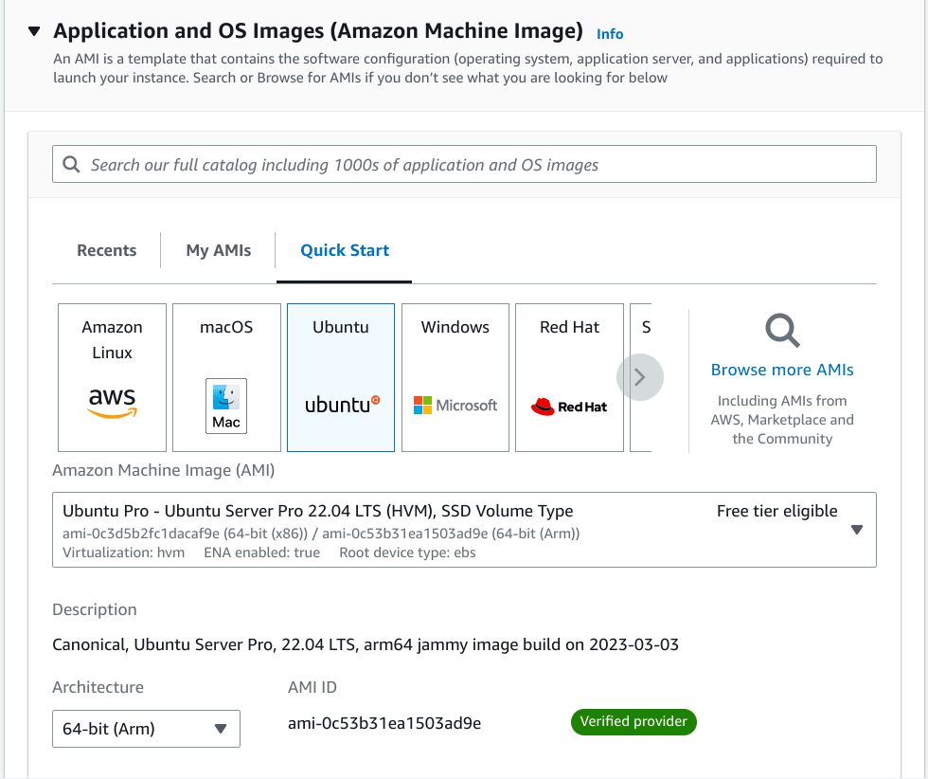Viewport: 928px width, 779px height.
Task: Select the Red Hat logo tile
Action: click(x=569, y=377)
